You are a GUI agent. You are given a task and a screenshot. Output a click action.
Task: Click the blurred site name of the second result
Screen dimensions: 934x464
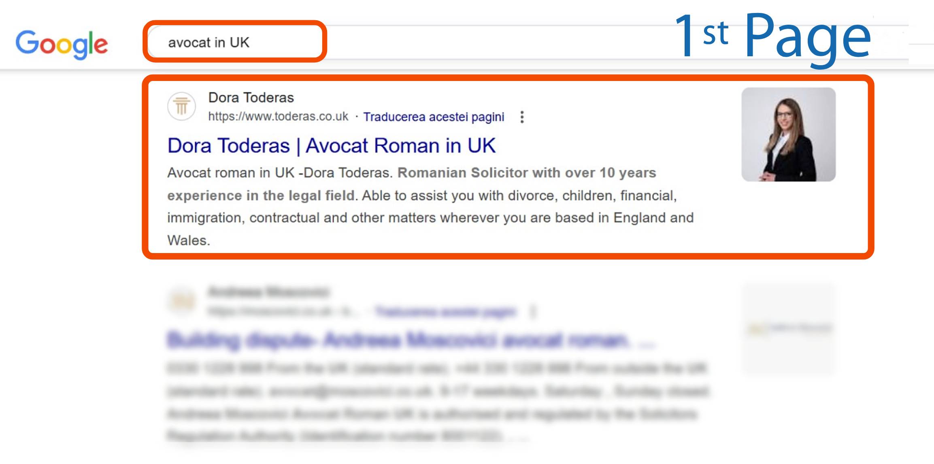pos(269,292)
